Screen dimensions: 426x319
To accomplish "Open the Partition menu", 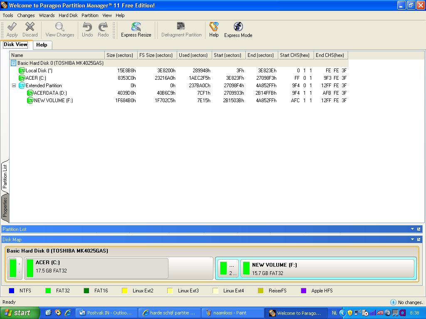I will click(x=90, y=15).
